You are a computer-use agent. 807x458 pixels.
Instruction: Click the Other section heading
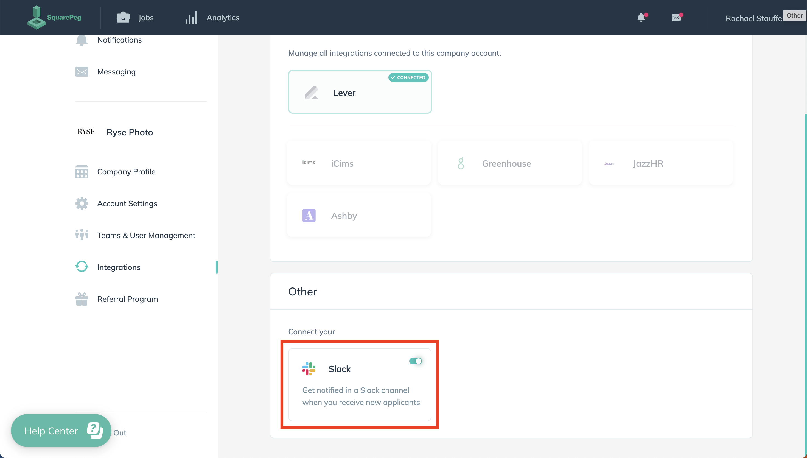302,292
